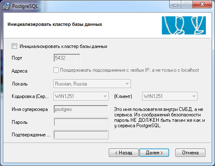Click the superuser password security note text
The image size is (215, 166).
pos(160,118)
